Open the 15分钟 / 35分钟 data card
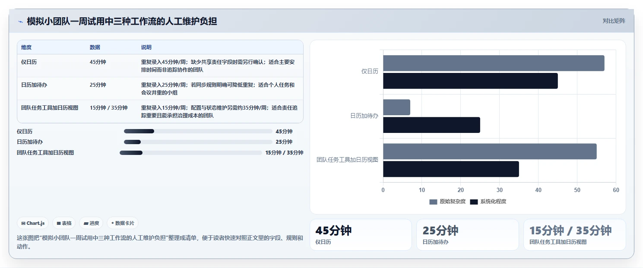643x268 pixels. coord(574,235)
